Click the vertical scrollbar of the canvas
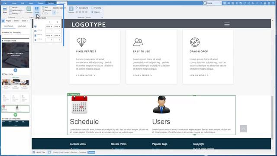The height and width of the screenshot is (156, 277). [x=272, y=117]
